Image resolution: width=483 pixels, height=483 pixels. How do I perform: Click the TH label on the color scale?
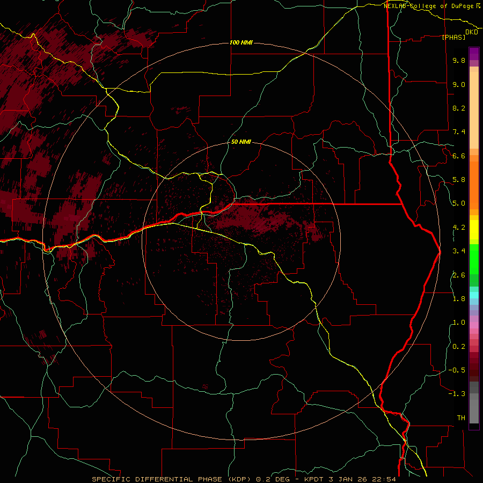point(461,418)
